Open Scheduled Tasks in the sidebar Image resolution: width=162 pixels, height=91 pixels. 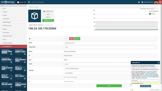click(x=13, y=36)
